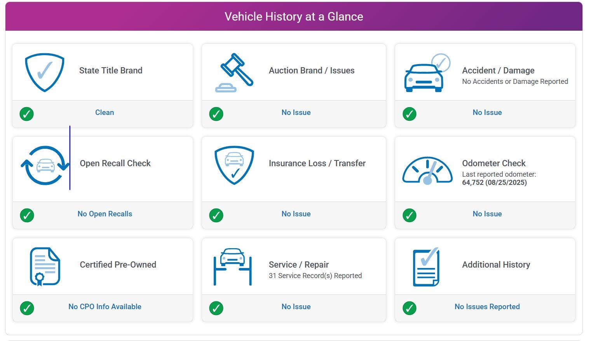Open the Clean title status link
The image size is (591, 341).
click(105, 113)
